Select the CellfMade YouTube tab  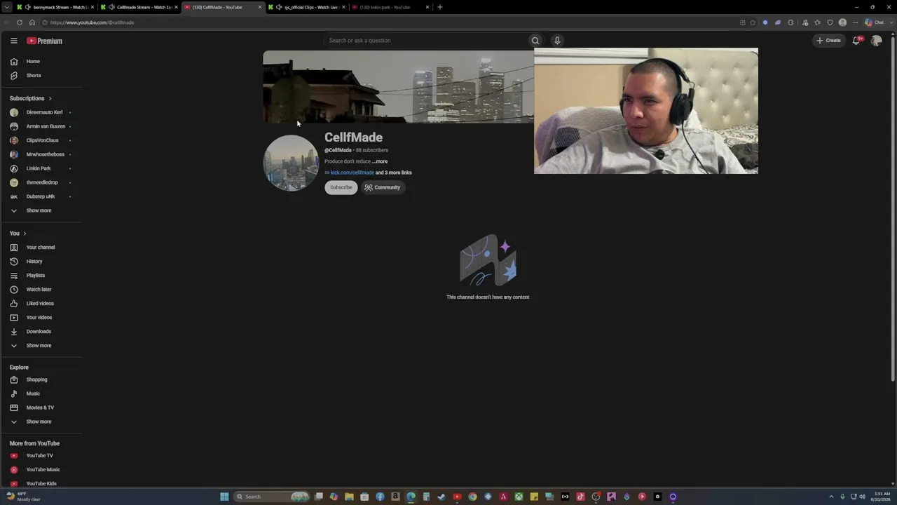coord(223,7)
